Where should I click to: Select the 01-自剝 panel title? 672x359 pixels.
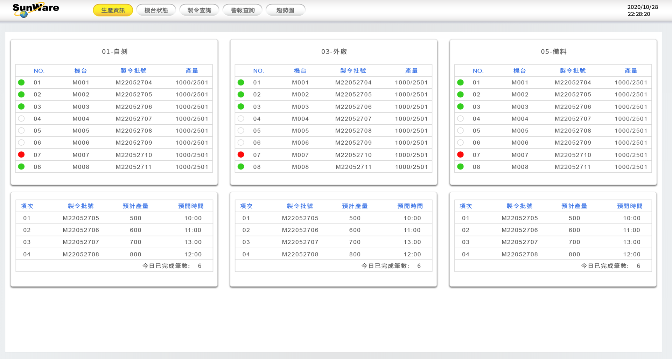(x=115, y=51)
